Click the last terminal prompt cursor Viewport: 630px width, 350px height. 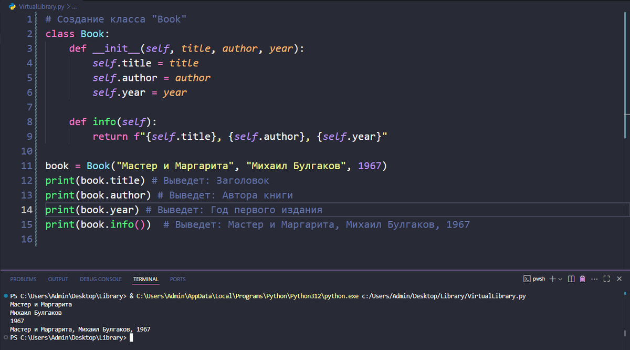click(131, 338)
